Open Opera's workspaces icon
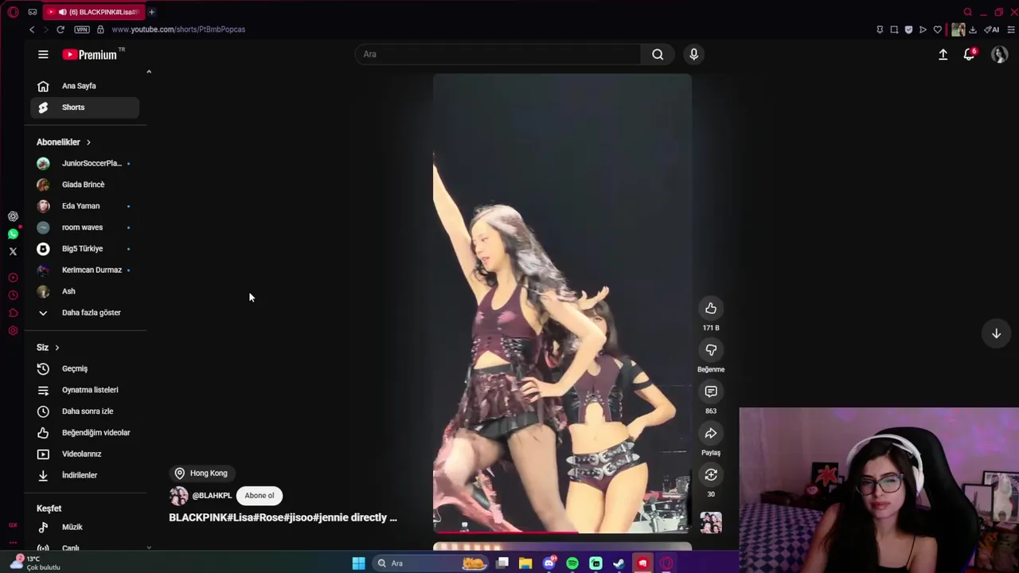The image size is (1019, 573). [x=32, y=12]
